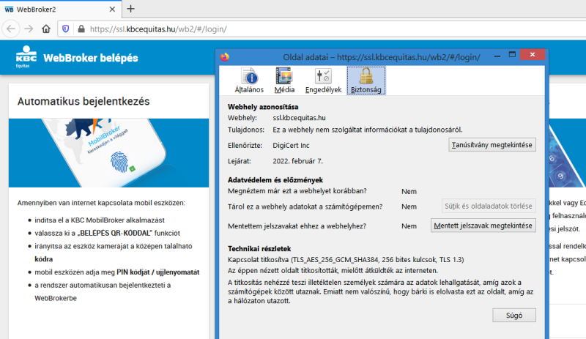Click the Technikai részletek heading
The width and height of the screenshot is (586, 339).
coord(259,248)
